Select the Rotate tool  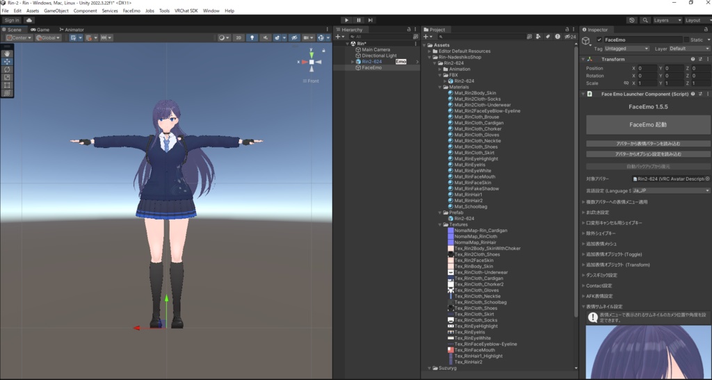tap(7, 69)
